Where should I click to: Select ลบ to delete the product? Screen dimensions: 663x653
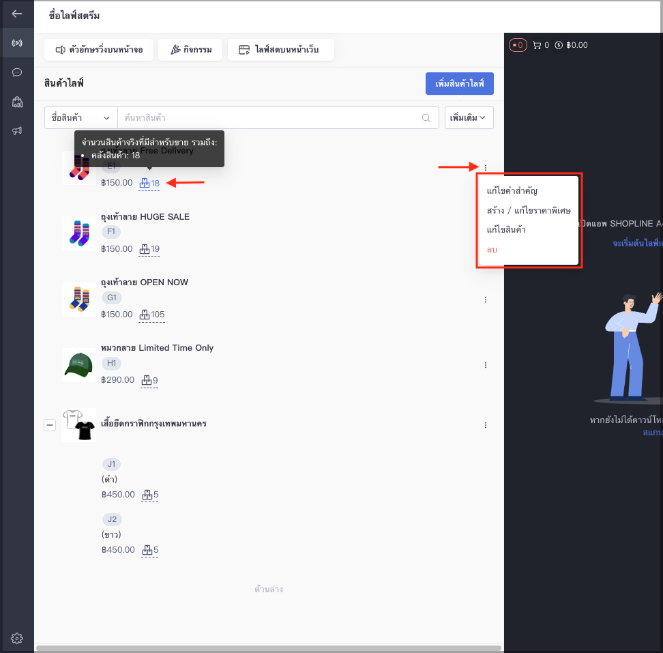[492, 250]
